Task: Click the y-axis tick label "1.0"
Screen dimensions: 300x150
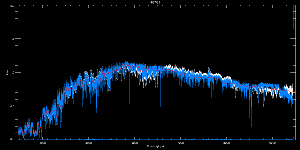Action: pos(12,72)
